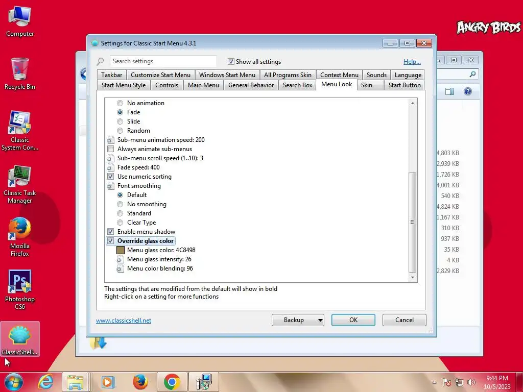Image resolution: width=523 pixels, height=392 pixels.
Task: Open Windows Explorer folder in taskbar
Action: coord(75,382)
